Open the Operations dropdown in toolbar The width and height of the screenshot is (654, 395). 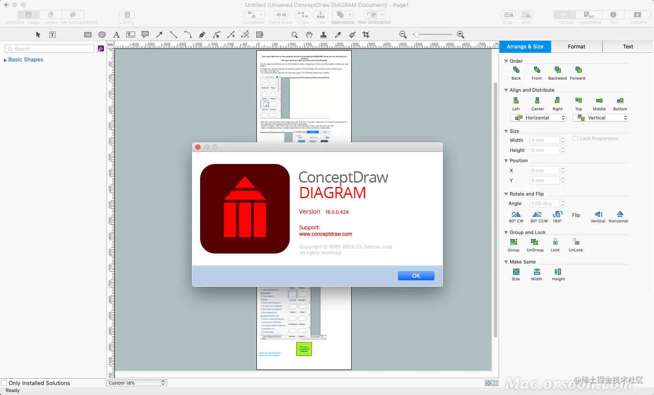point(343,15)
